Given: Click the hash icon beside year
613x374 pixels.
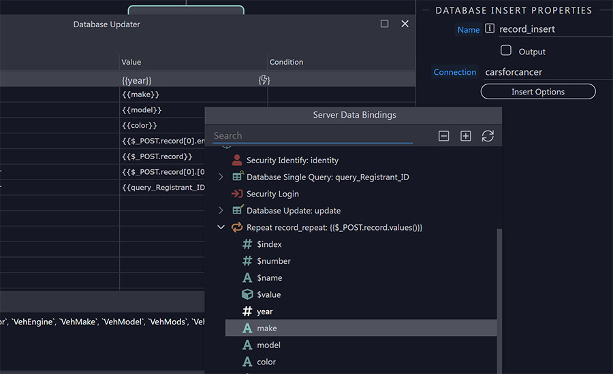Looking at the screenshot, I should click(247, 311).
